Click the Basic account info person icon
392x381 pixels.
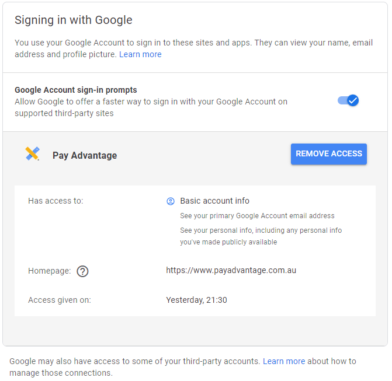coord(171,201)
